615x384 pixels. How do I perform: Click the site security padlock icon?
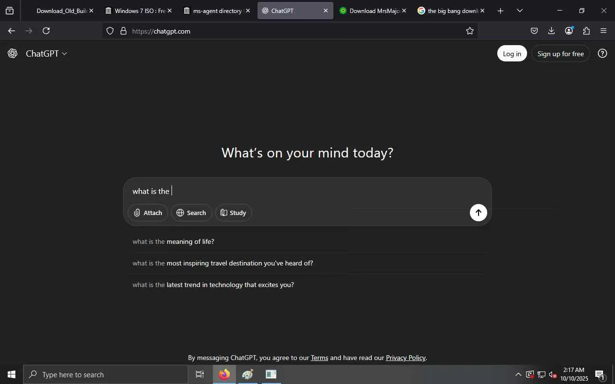tap(123, 31)
